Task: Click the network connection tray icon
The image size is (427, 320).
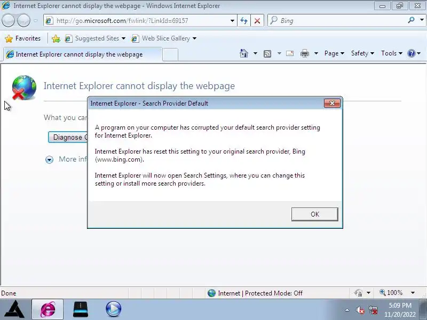Action: point(373,310)
